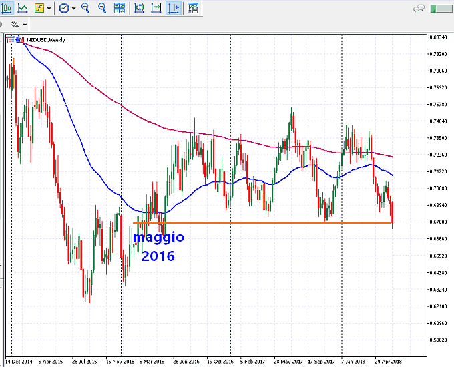
Task: Click the periodicity clock icon
Action: (63, 9)
